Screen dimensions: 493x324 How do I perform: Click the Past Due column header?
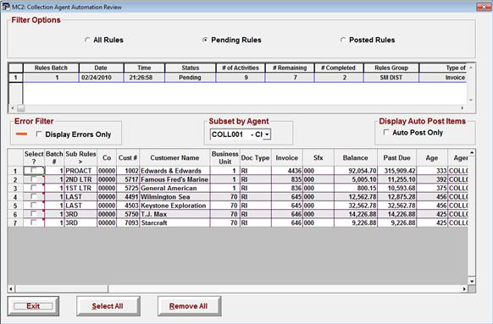396,157
